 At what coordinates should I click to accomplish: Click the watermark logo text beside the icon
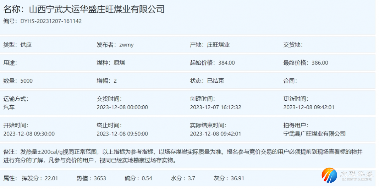pyautogui.click(x=356, y=175)
